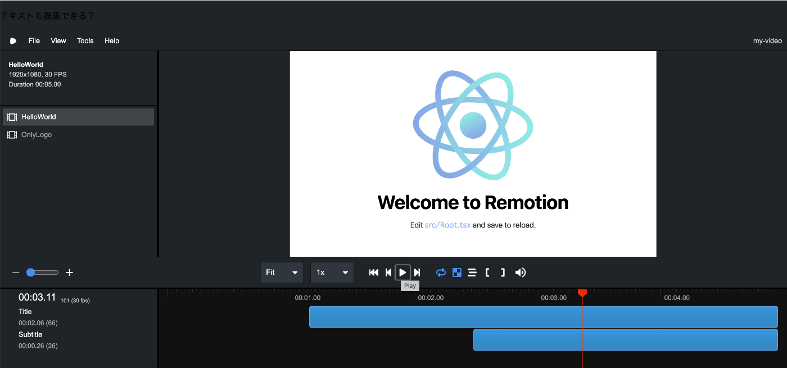Image resolution: width=787 pixels, height=368 pixels.
Task: Toggle transparent background checkerboard
Action: click(x=456, y=272)
